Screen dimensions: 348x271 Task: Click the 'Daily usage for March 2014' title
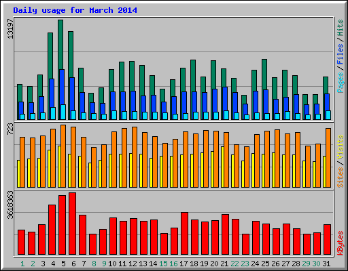(x=75, y=10)
